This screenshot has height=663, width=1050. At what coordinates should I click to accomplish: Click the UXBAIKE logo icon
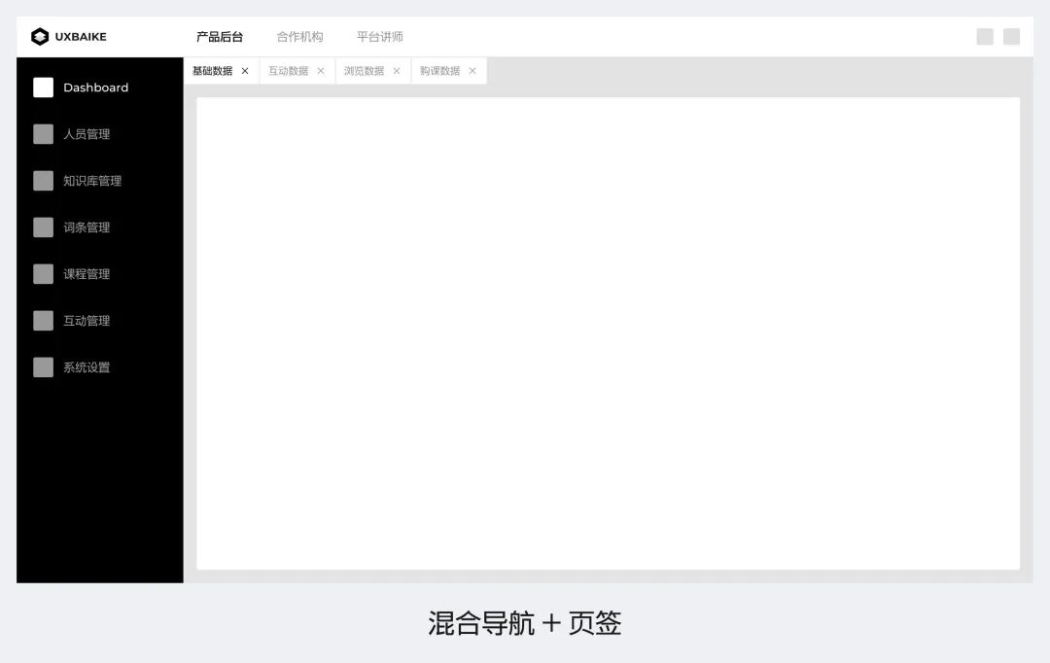pos(39,36)
